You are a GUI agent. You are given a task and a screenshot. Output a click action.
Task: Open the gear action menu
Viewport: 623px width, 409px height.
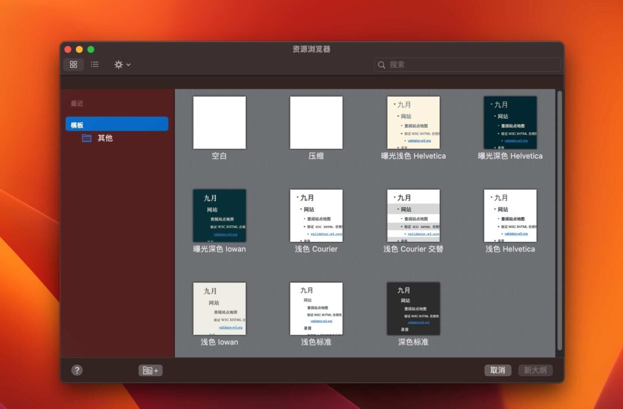coord(119,64)
